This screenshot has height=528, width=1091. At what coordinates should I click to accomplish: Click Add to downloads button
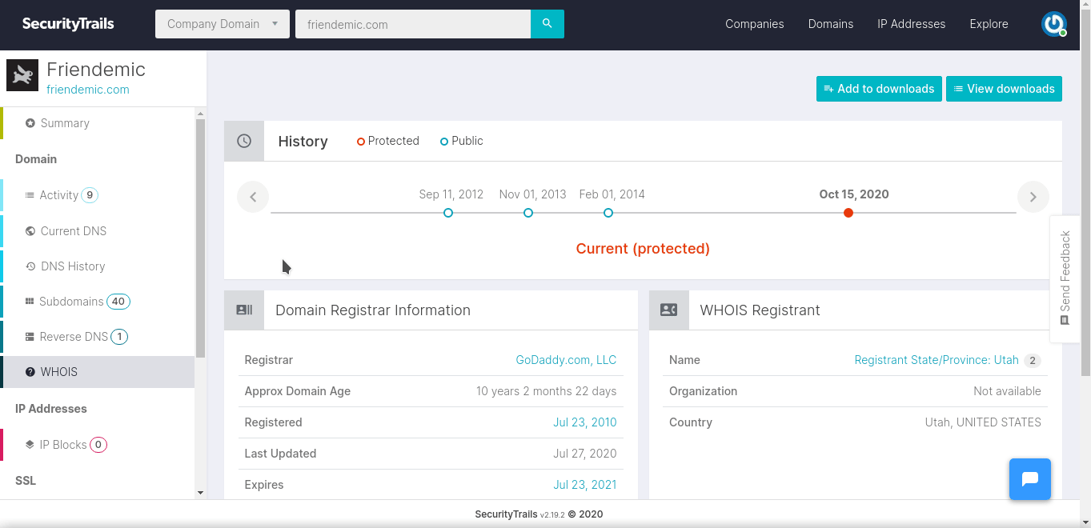[879, 89]
